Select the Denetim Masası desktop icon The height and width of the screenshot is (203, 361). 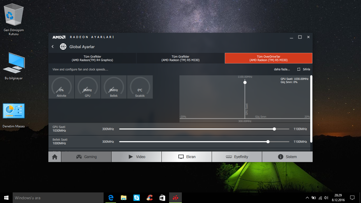coord(14,116)
